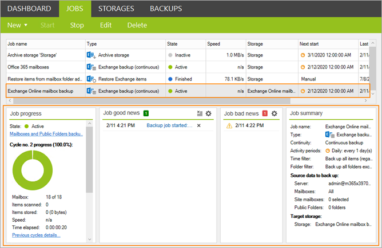This screenshot has height=248, width=382.
Task: Open Previous cycles details link
Action: [36, 235]
